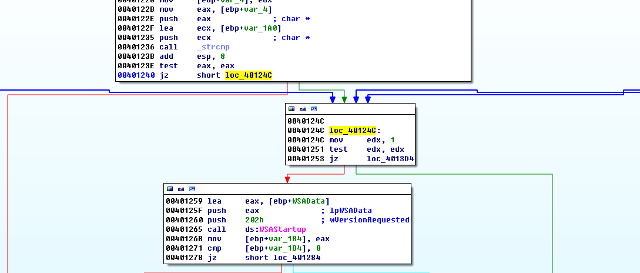The image size is (640, 273).
Task: Click the WSAData variable in the lea instruction
Action: point(310,201)
